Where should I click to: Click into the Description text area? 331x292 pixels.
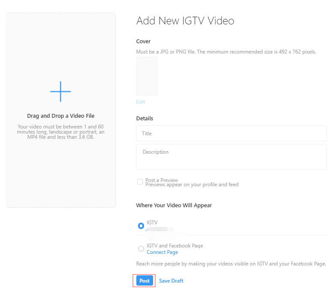tap(232, 157)
